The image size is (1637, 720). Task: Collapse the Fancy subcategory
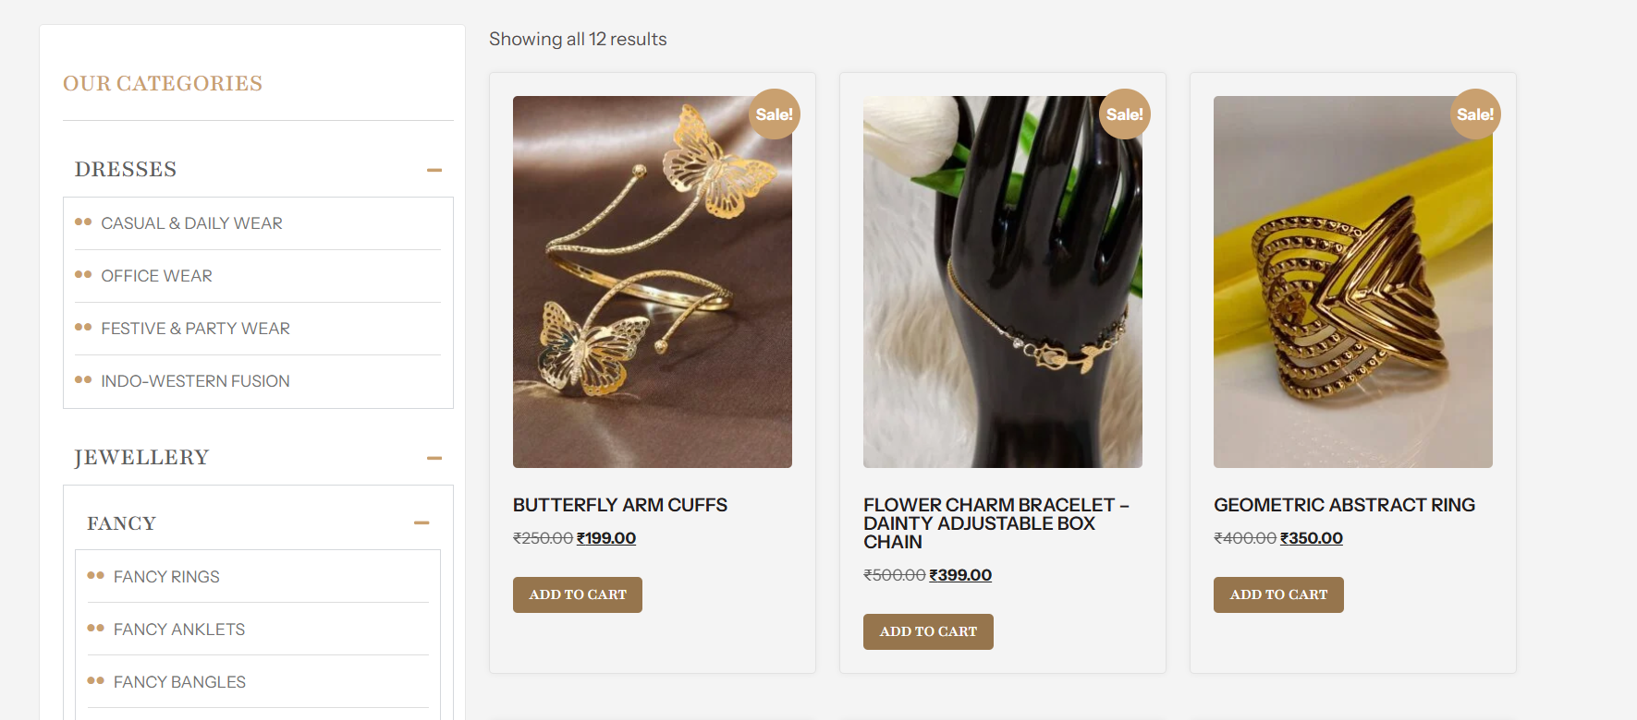pos(421,523)
